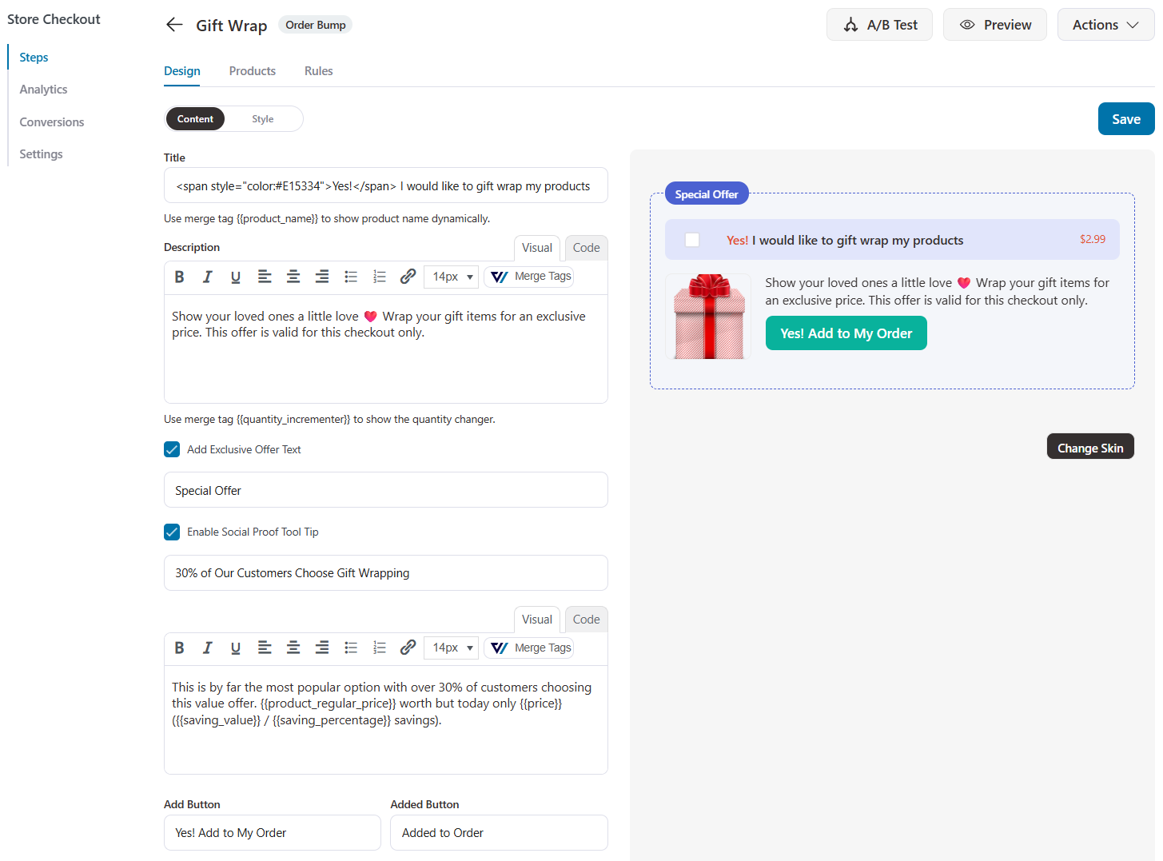Click the Change Skin button
This screenshot has height=861, width=1163.
click(1090, 447)
